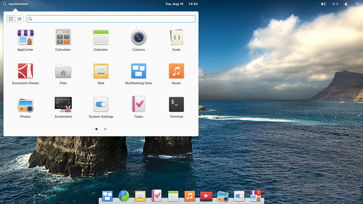Open the notifications indicator menu
The height and width of the screenshot is (204, 363).
tap(346, 4)
